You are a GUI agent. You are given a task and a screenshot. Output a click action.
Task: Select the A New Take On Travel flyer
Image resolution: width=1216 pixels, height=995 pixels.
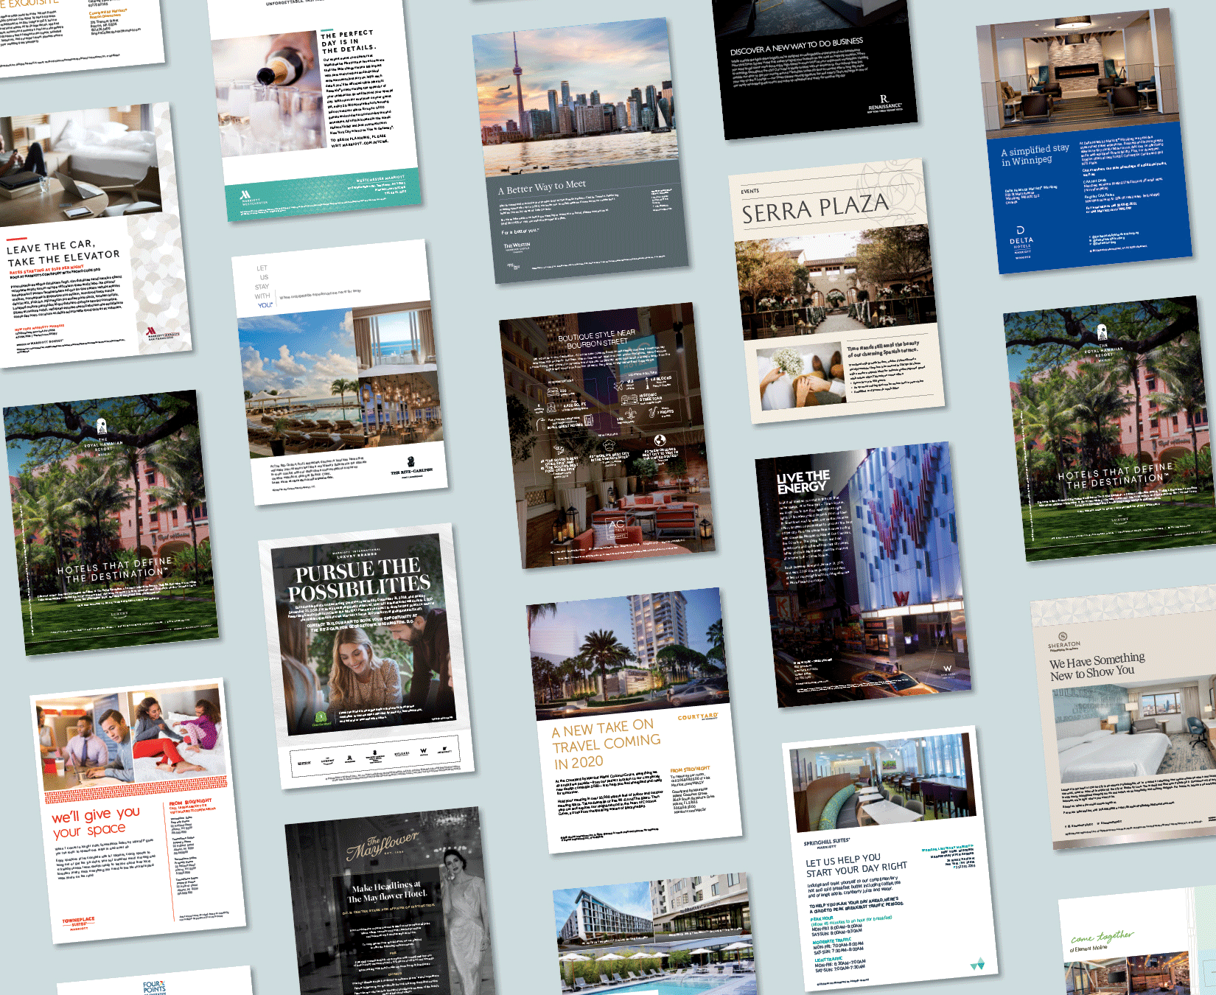(635, 721)
